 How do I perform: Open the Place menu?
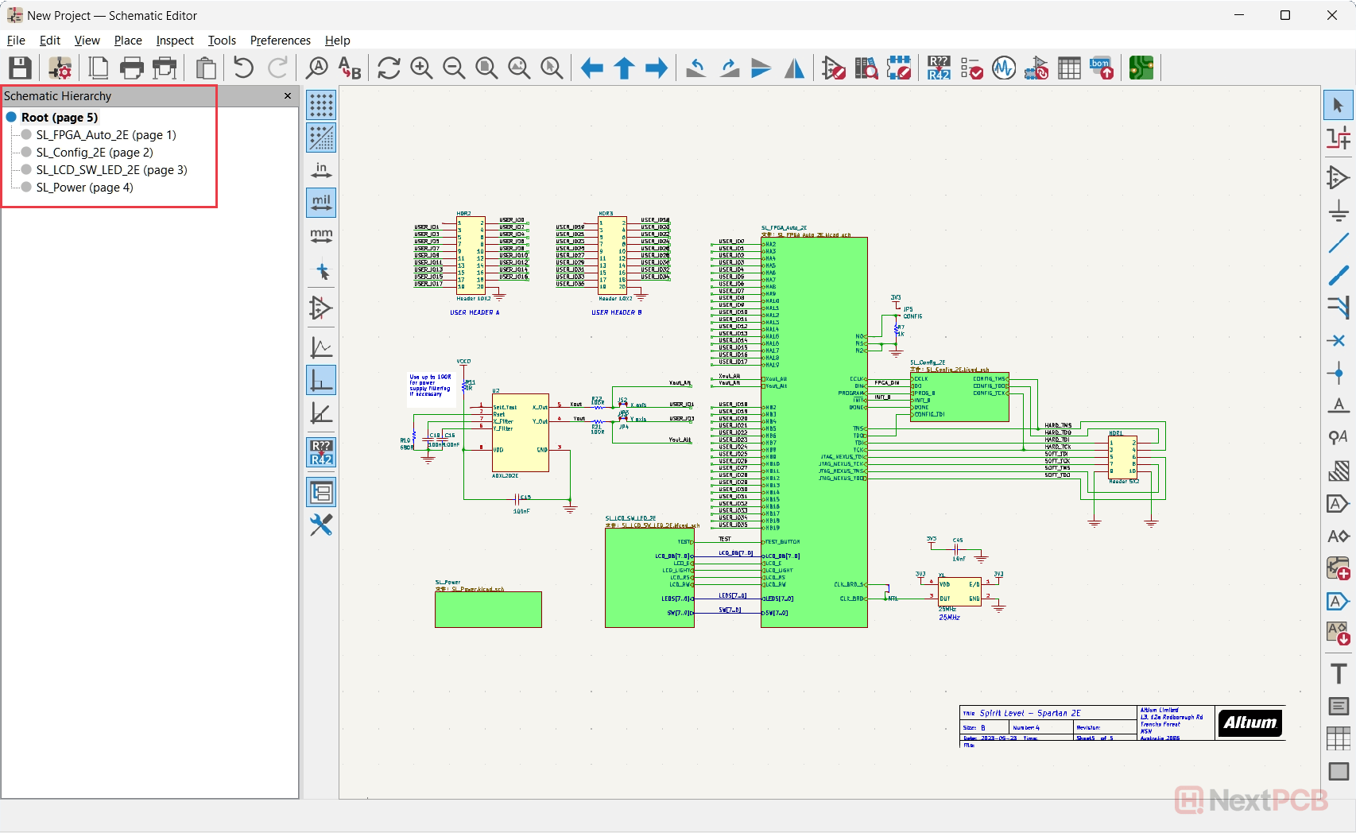(x=127, y=41)
